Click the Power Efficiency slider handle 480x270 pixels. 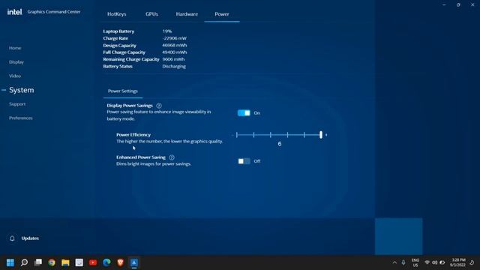point(321,135)
